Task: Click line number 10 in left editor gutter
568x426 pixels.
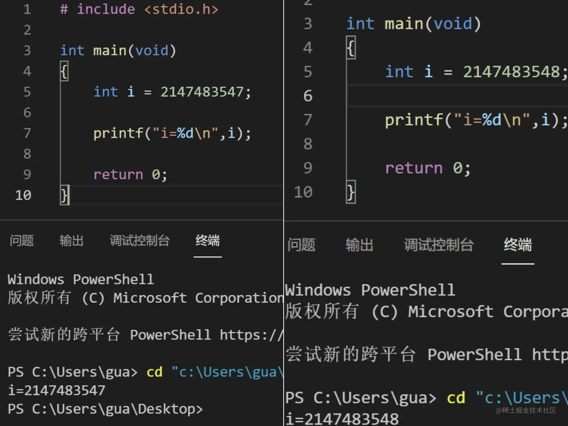Action: point(23,195)
